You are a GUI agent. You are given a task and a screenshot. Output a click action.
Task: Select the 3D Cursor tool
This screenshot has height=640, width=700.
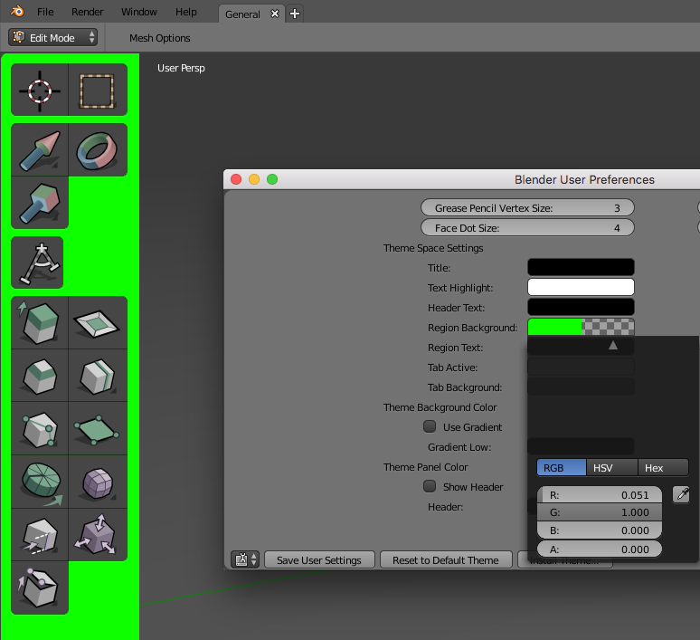[40, 90]
